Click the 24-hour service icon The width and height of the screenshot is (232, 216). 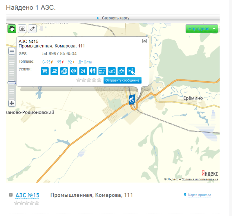83,71
